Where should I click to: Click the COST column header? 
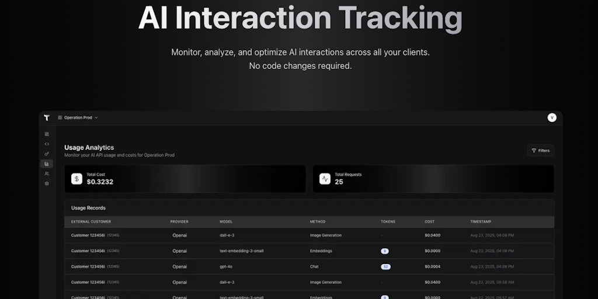(x=429, y=221)
